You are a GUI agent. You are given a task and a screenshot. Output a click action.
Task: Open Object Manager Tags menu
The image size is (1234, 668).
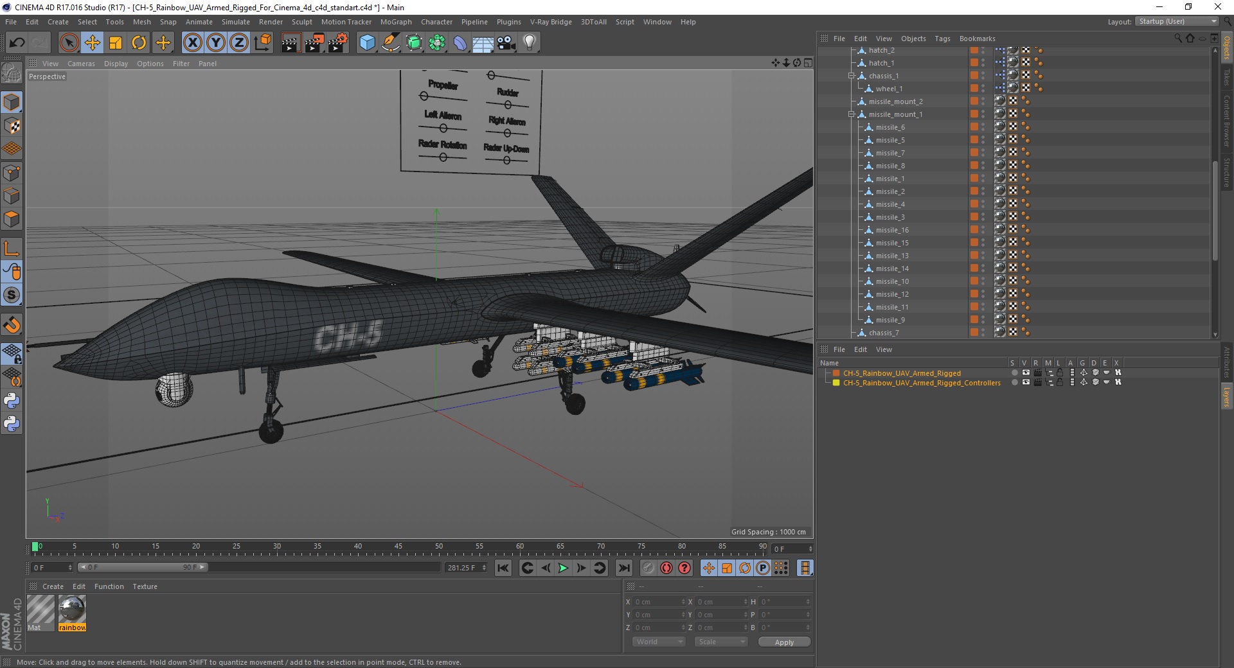[x=942, y=39]
